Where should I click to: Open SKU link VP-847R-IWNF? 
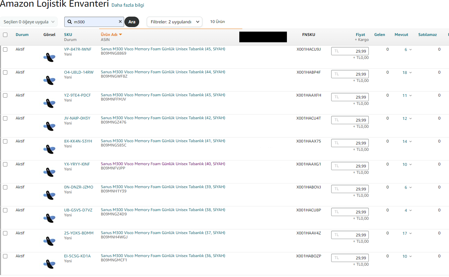point(78,49)
